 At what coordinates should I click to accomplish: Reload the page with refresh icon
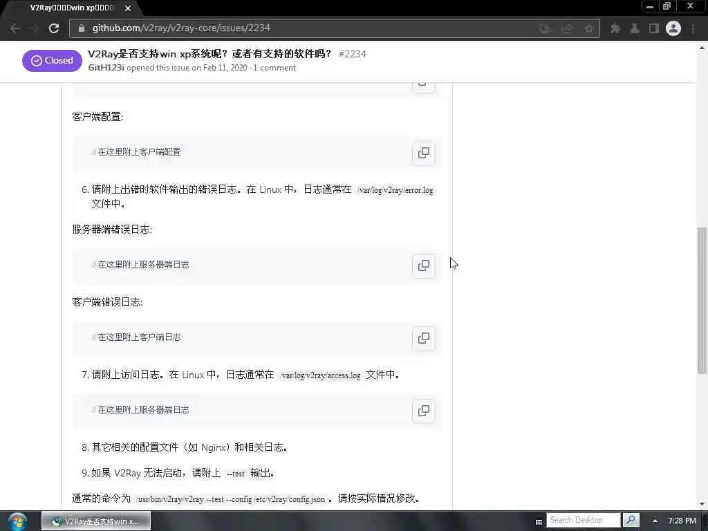click(x=54, y=28)
